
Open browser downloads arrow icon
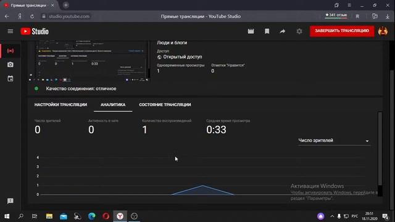pos(388,17)
